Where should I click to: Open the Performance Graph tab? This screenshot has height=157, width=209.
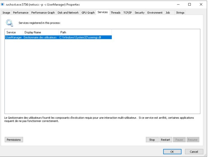point(43,13)
